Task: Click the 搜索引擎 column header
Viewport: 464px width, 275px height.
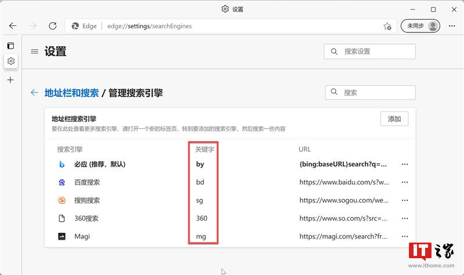Action: [x=70, y=149]
